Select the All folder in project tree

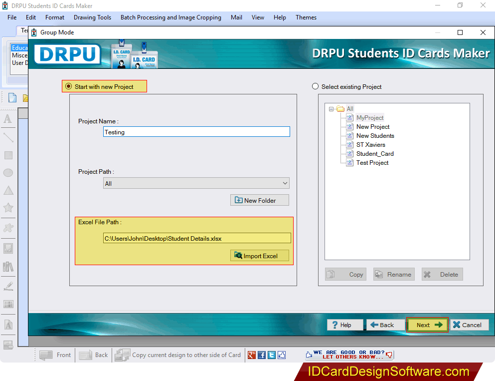pyautogui.click(x=350, y=109)
